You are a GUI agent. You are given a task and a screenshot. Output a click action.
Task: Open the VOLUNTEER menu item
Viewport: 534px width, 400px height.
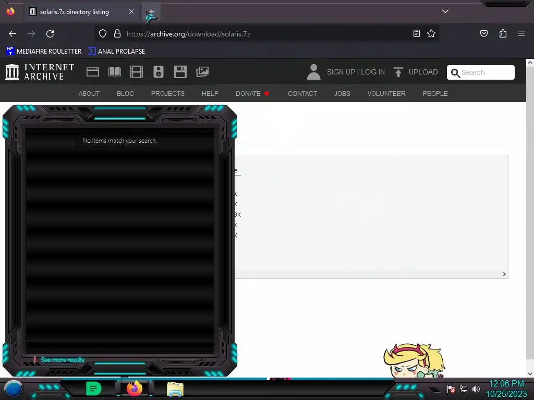(386, 94)
